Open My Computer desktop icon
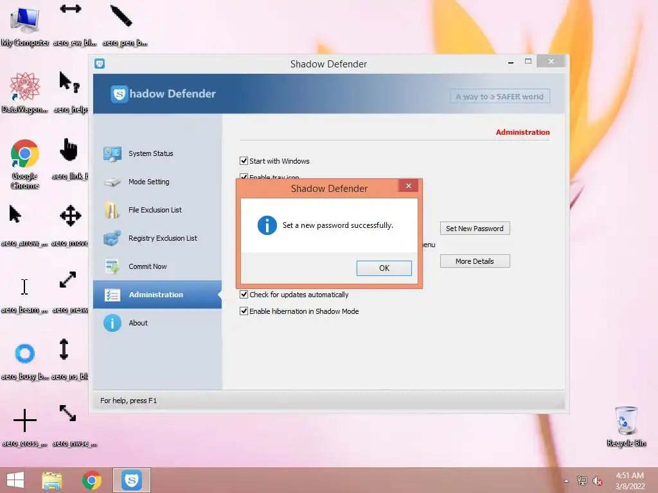 (25, 26)
